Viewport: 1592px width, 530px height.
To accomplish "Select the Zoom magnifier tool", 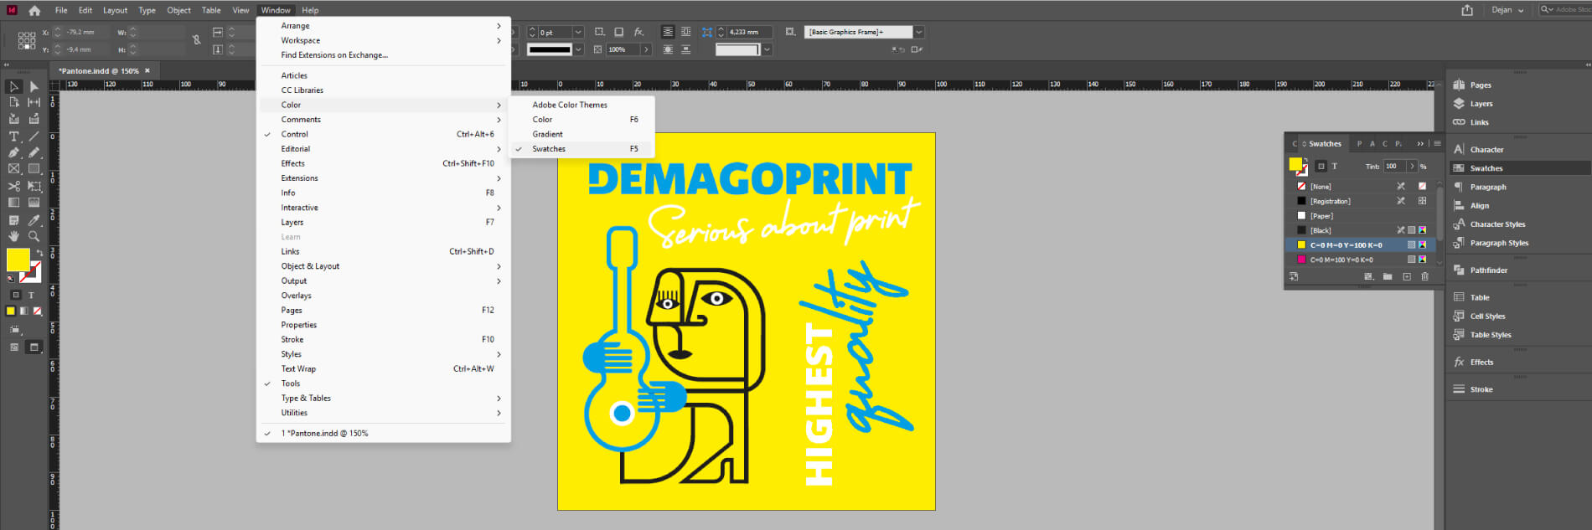I will 34,236.
